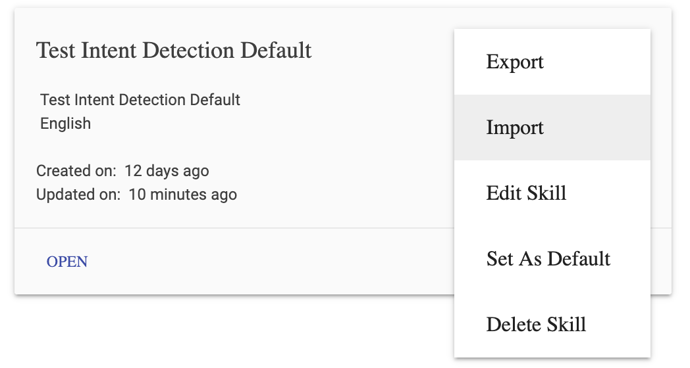
Task: Pick Set As Default menu entry
Action: (x=548, y=259)
